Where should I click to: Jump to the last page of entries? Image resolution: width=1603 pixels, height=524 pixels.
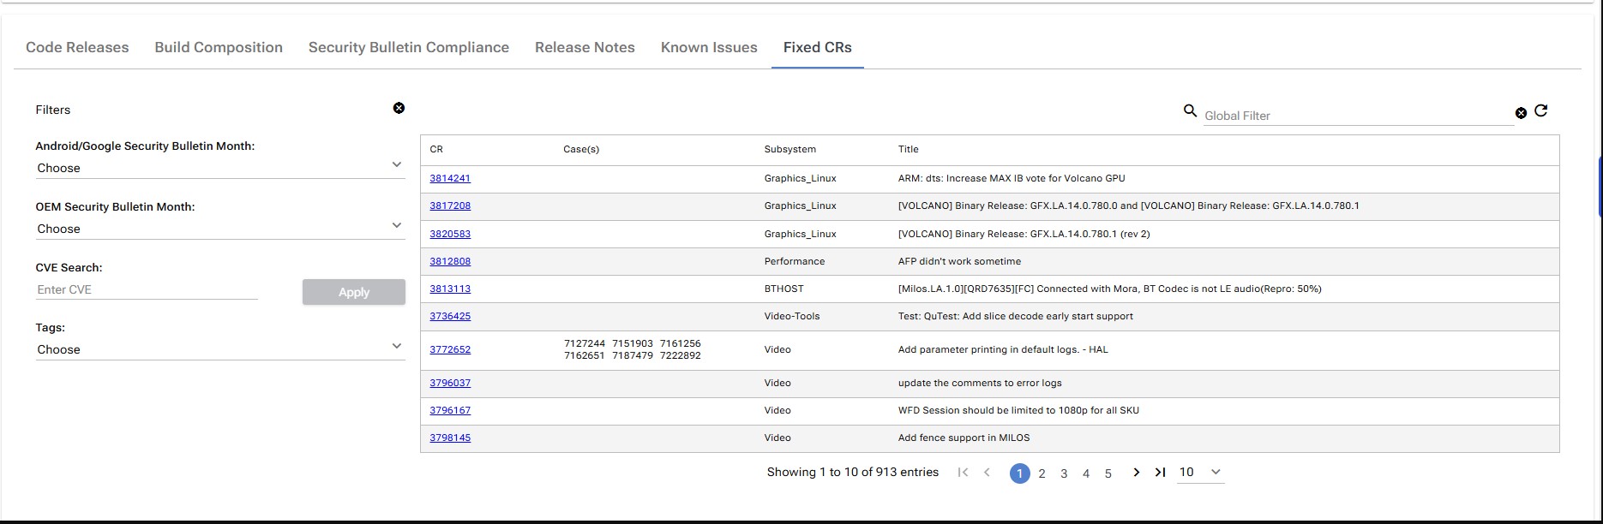click(1160, 473)
